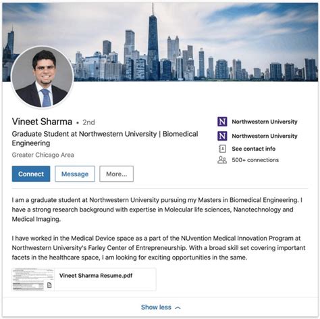Image resolution: width=320 pixels, height=319 pixels.
Task: Click the contact card icon beside See contact info
Action: click(x=222, y=149)
